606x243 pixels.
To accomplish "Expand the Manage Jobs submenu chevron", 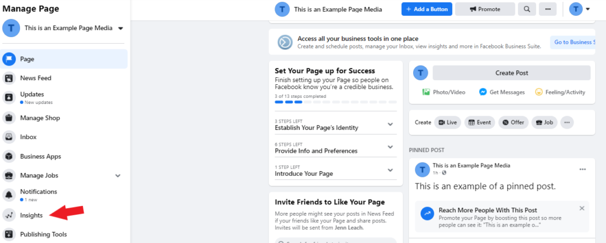I will point(118,176).
